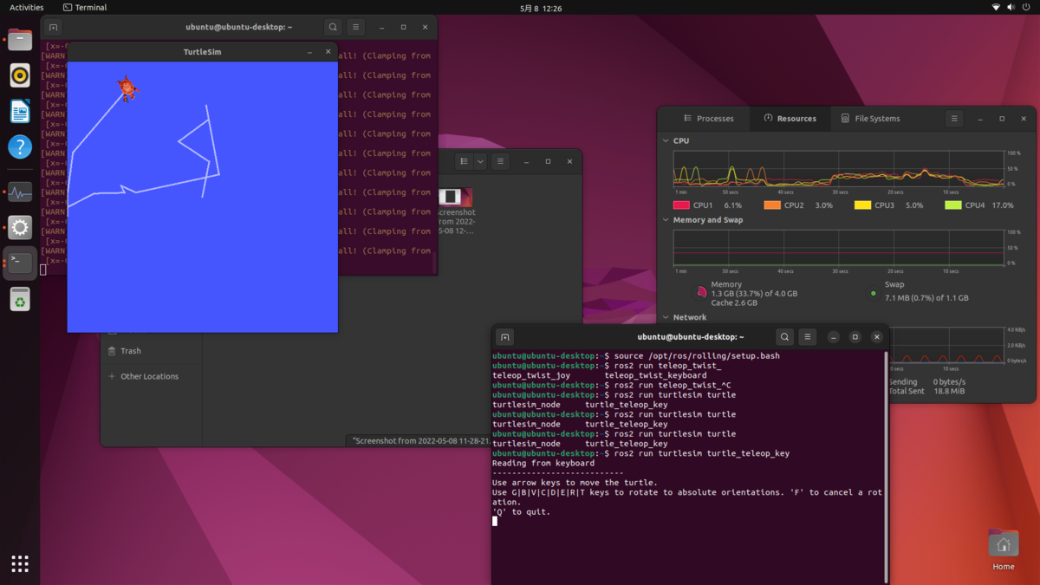Click the 'Reading from keyboard' terminal line

tap(543, 464)
